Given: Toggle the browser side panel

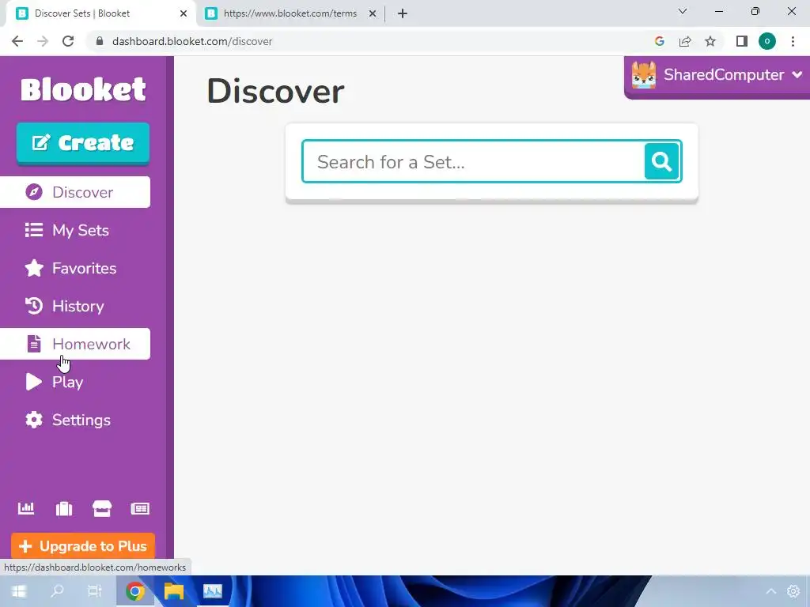Looking at the screenshot, I should tap(742, 41).
